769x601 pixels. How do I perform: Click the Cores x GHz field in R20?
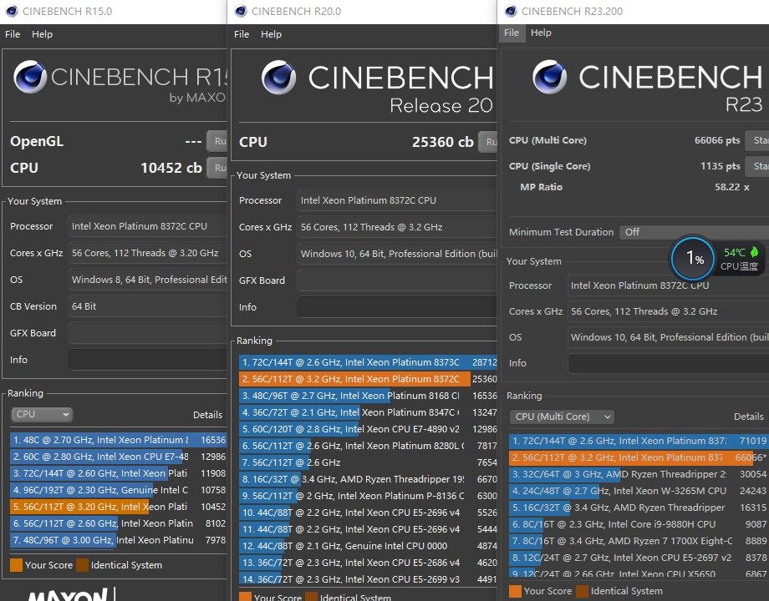click(397, 227)
